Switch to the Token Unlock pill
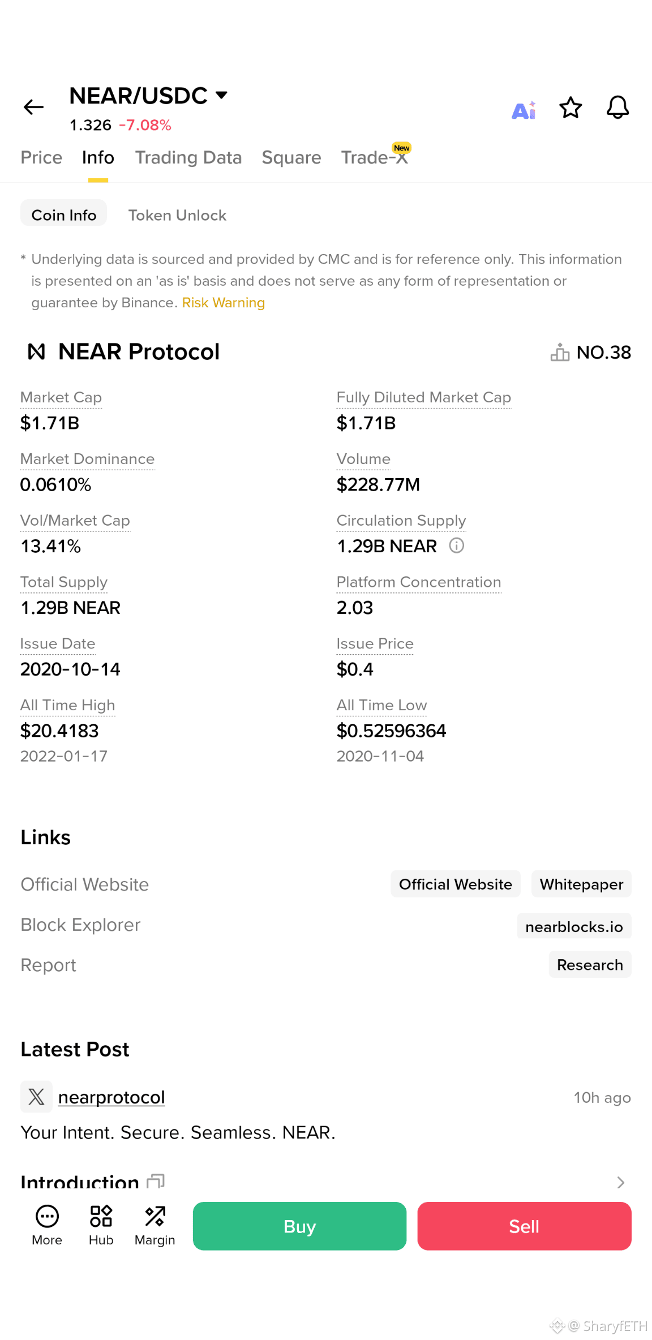Viewport: 652px width, 1340px height. coord(177,215)
